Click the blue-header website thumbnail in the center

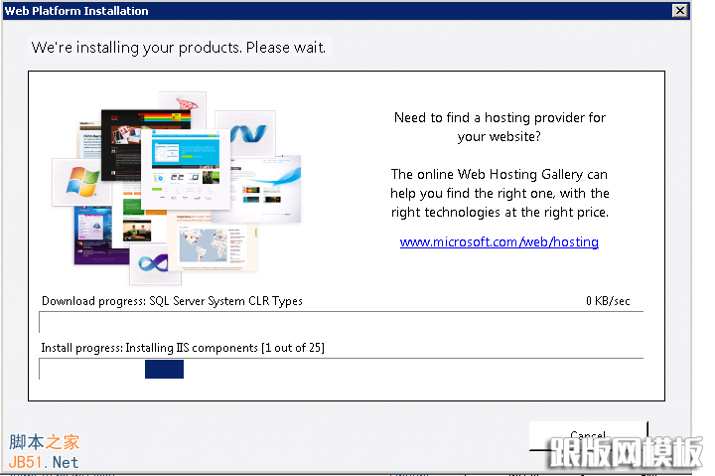[186, 169]
